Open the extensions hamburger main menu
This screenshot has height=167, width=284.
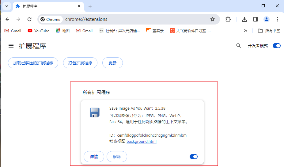point(11,46)
